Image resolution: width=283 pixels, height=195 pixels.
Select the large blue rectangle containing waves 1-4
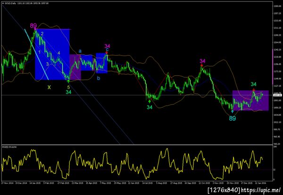coord(52,55)
